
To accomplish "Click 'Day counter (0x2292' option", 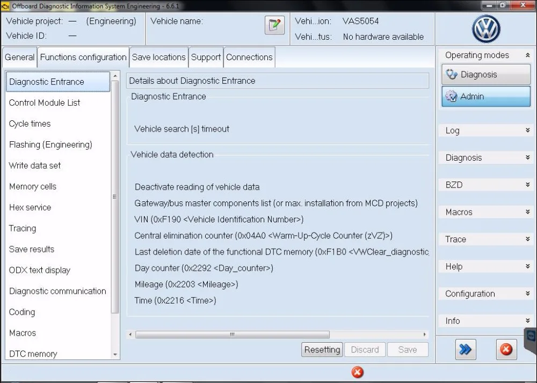I will coord(204,268).
